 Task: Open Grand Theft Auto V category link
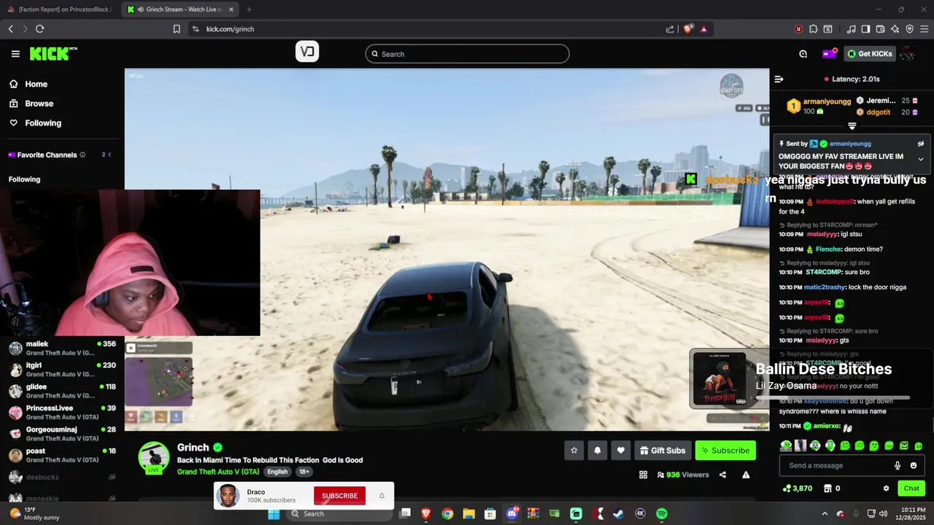point(217,472)
